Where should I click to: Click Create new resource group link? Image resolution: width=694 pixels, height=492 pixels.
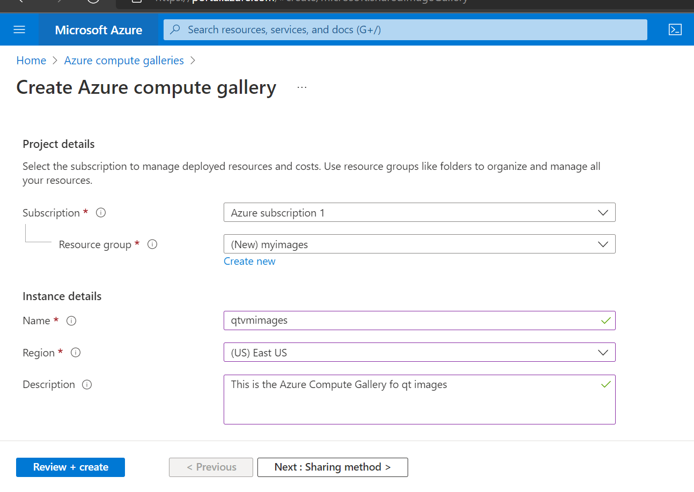coord(249,261)
